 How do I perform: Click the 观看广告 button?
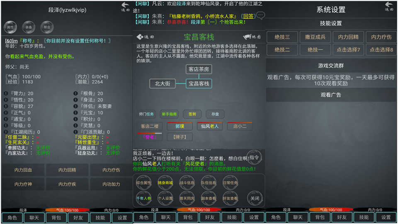pyautogui.click(x=331, y=95)
